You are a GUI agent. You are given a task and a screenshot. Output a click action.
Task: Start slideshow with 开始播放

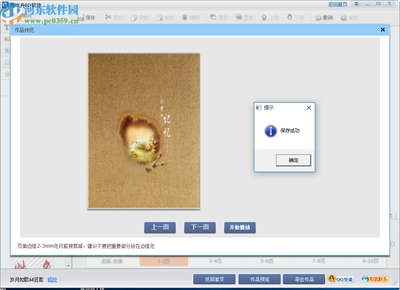coord(240,227)
